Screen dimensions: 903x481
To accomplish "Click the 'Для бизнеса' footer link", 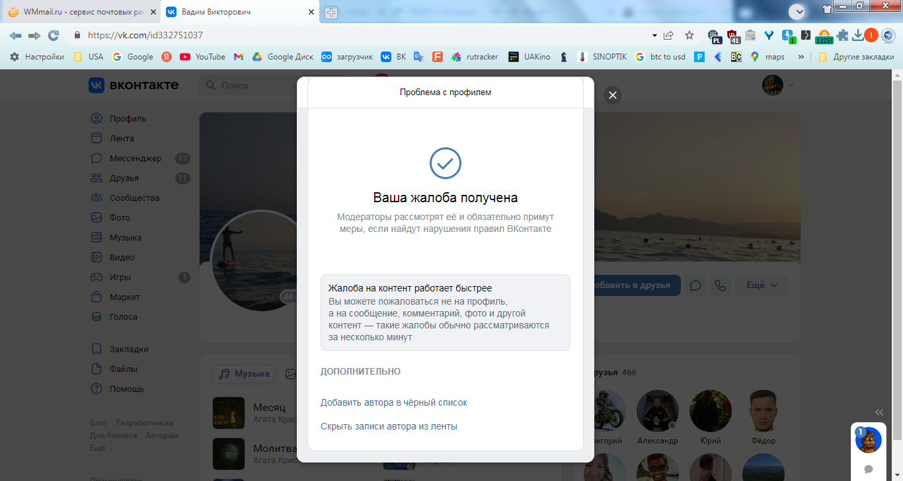I will [x=114, y=435].
